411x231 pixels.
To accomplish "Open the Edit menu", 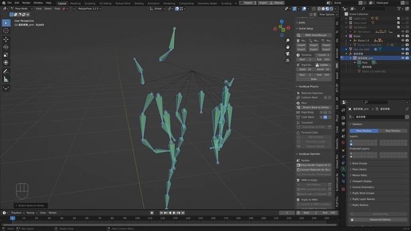I will pyautogui.click(x=17, y=3).
